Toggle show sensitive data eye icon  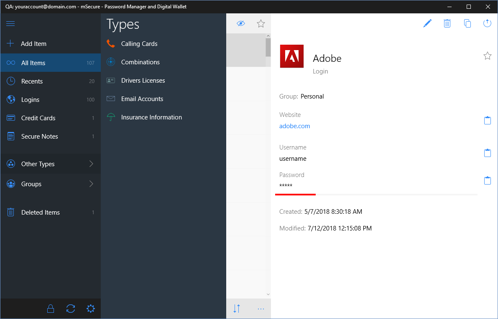pos(241,23)
